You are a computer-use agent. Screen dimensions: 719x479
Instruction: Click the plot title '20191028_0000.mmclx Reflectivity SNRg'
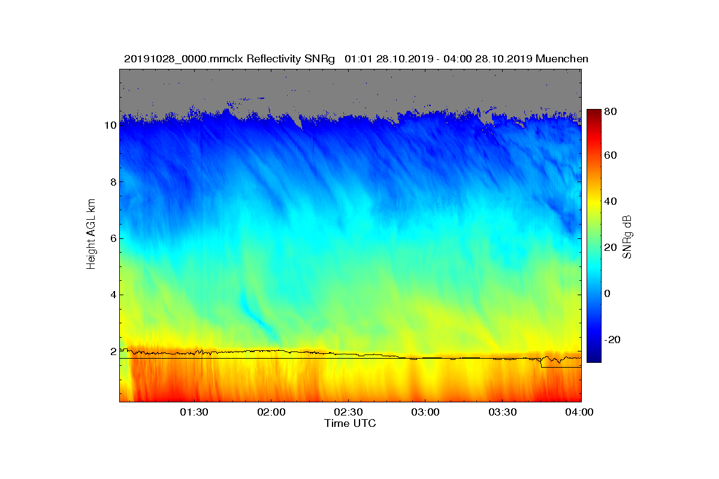(x=229, y=59)
